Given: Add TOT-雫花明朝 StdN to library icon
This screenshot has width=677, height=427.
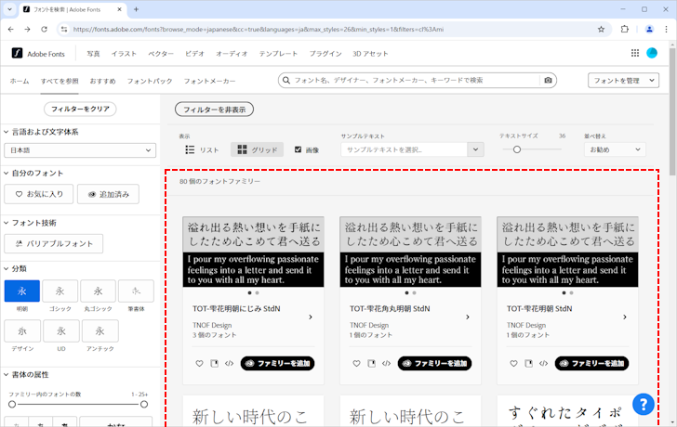Looking at the screenshot, I should tap(528, 363).
